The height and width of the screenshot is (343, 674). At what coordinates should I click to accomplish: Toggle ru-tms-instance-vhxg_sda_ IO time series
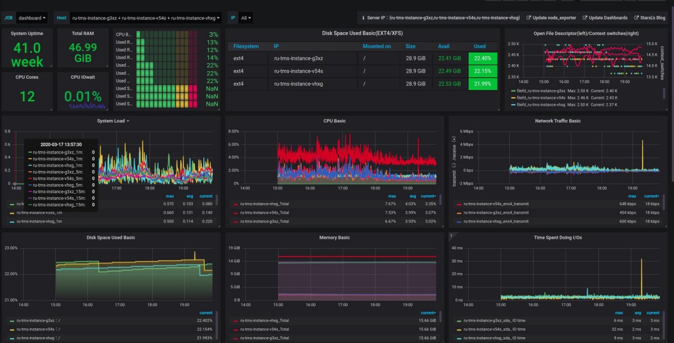[x=494, y=338]
